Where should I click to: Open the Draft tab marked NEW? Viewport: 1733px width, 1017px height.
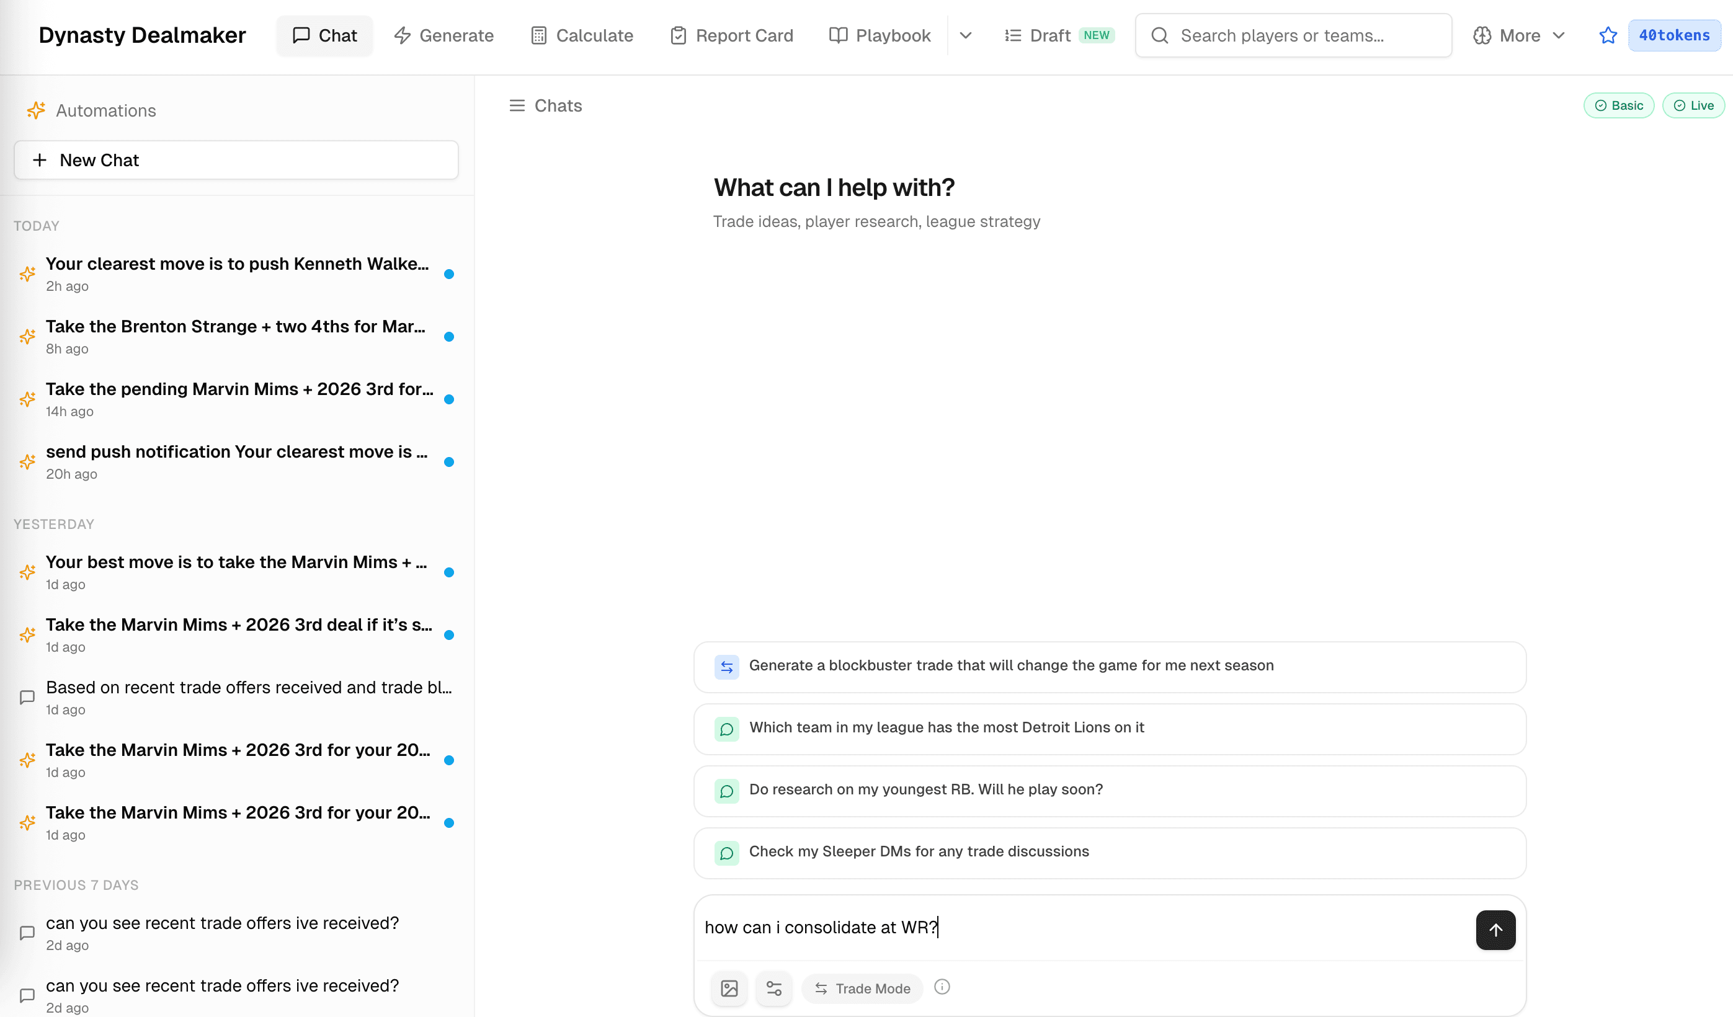[x=1059, y=35]
